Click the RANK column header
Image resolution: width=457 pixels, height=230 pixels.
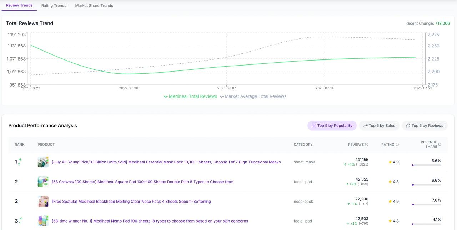click(20, 145)
